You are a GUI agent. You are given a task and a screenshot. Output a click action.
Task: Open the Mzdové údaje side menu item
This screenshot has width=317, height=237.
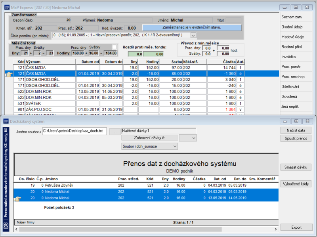(292, 37)
